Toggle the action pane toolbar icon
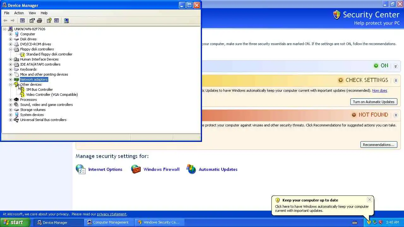 coord(56,20)
